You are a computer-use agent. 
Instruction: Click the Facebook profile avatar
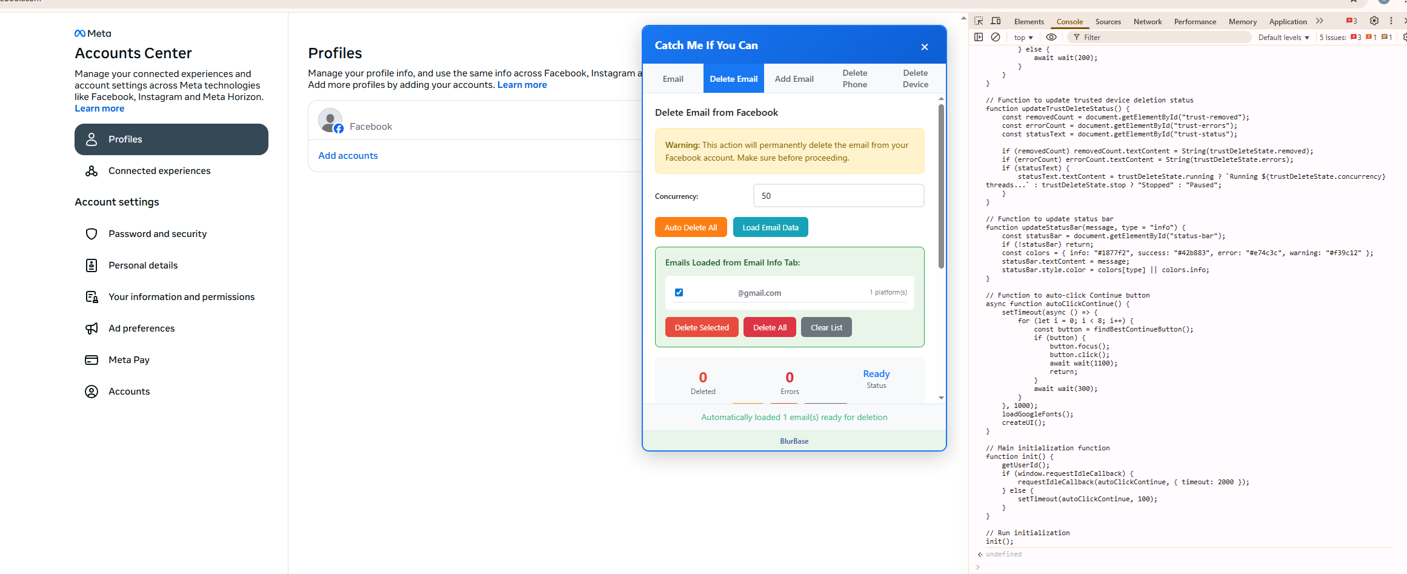(331, 121)
